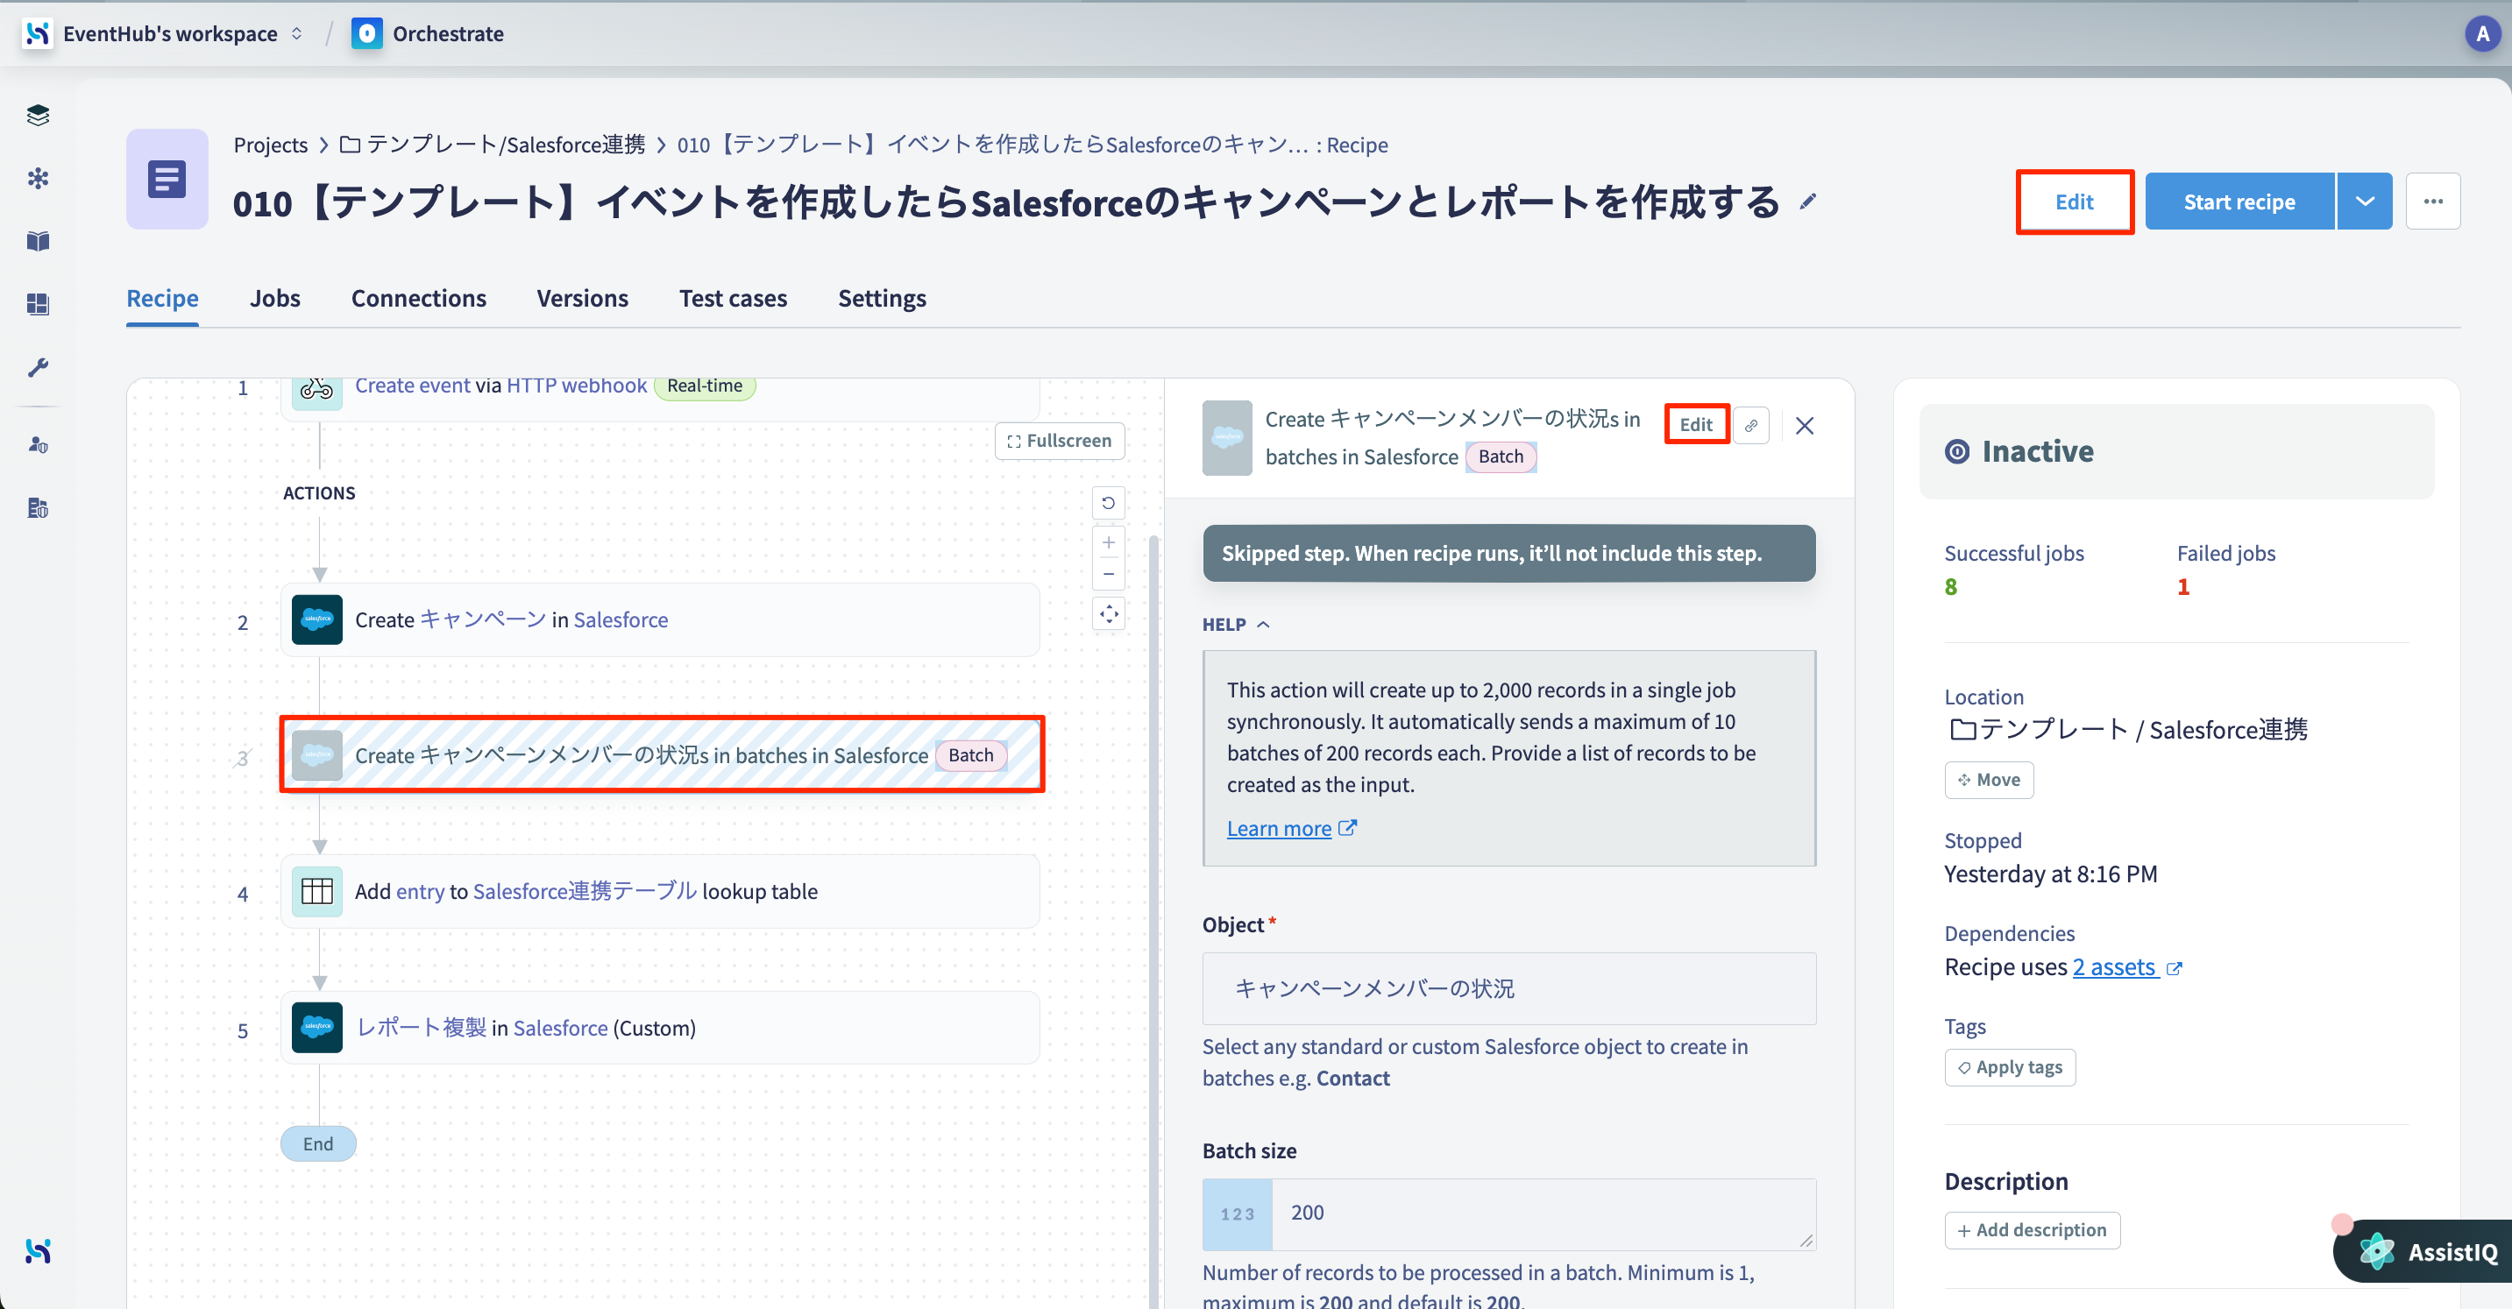Open the Connections tab
The width and height of the screenshot is (2512, 1309).
point(418,298)
